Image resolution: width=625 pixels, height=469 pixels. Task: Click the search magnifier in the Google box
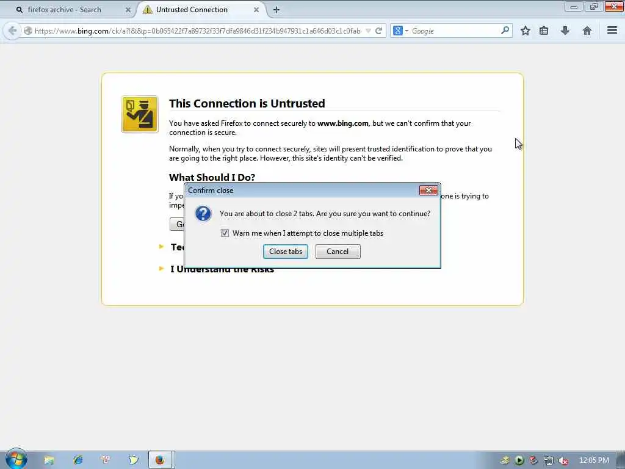point(505,31)
